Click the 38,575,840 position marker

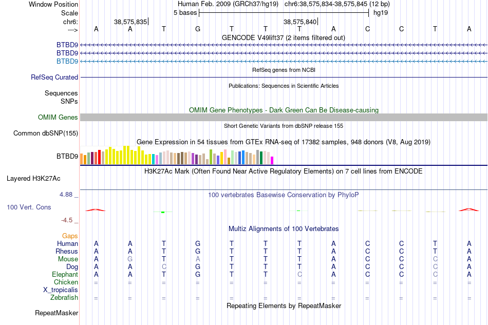[x=301, y=22]
